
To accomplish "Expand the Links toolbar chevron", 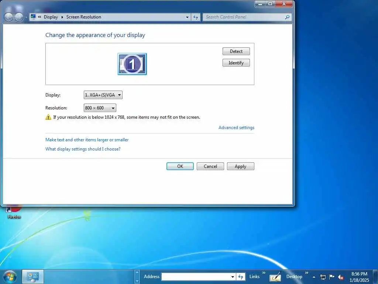I will [x=264, y=273].
